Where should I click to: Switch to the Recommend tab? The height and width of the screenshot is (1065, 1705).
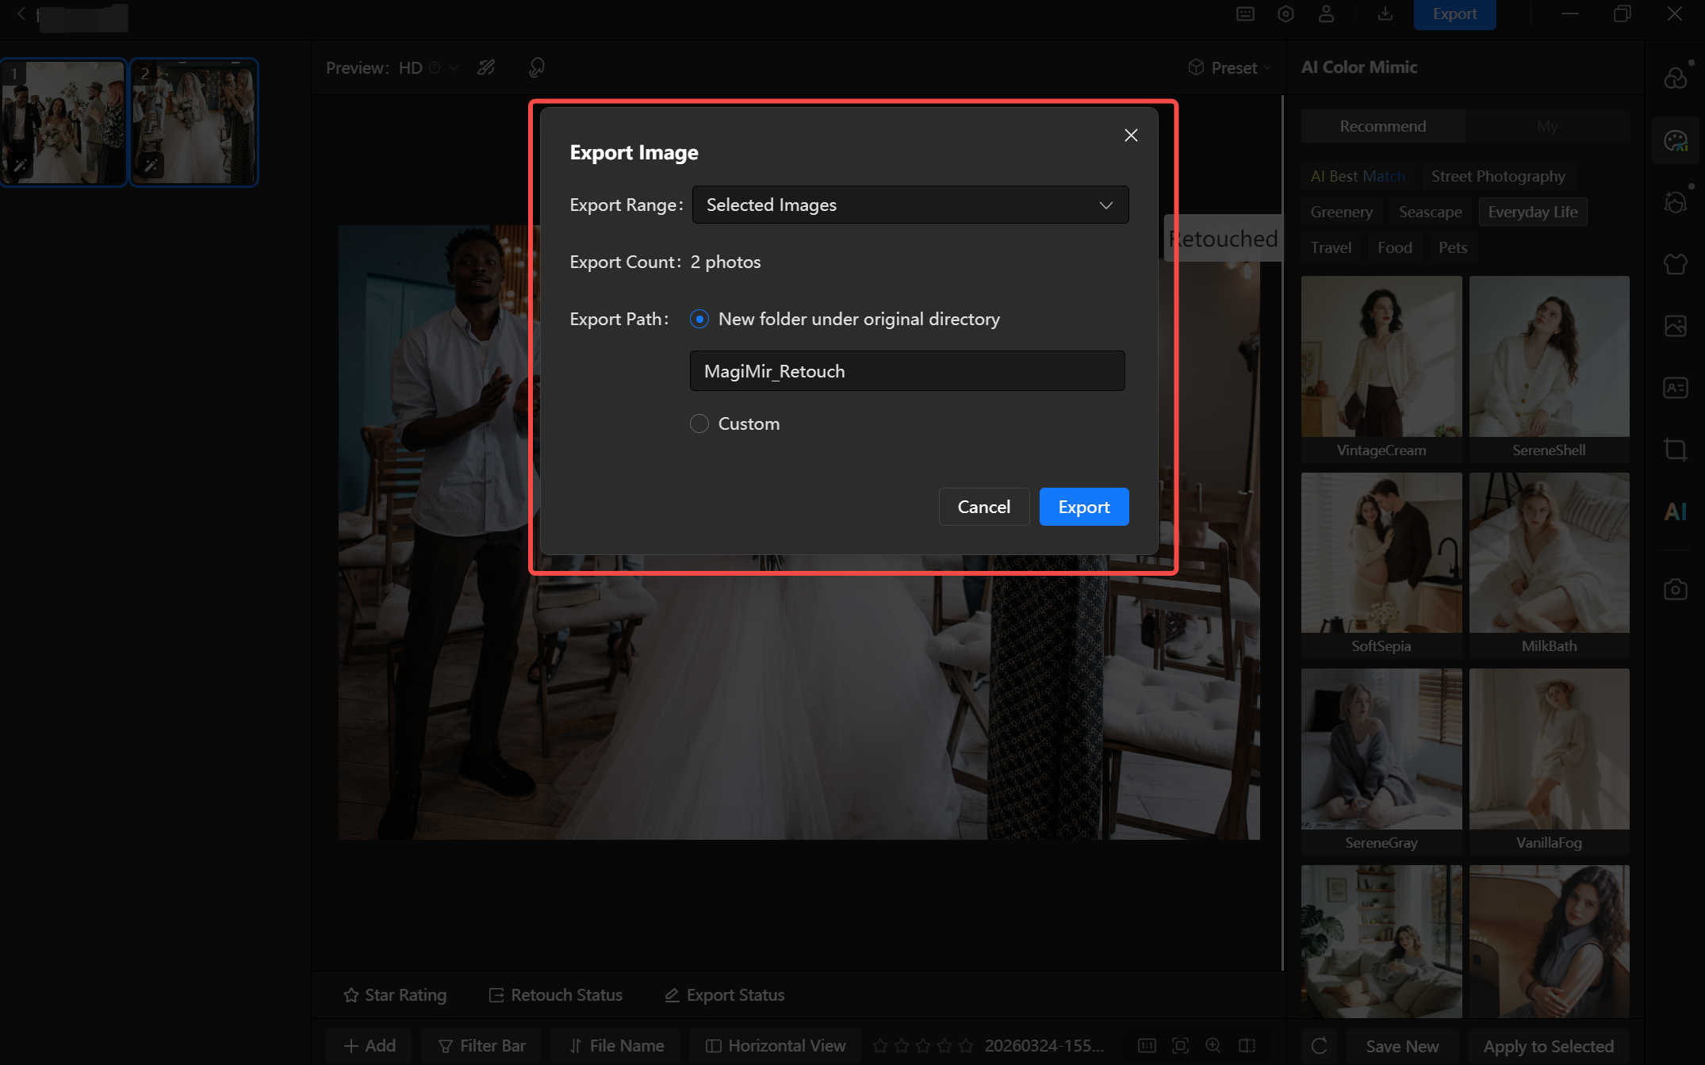(x=1382, y=126)
